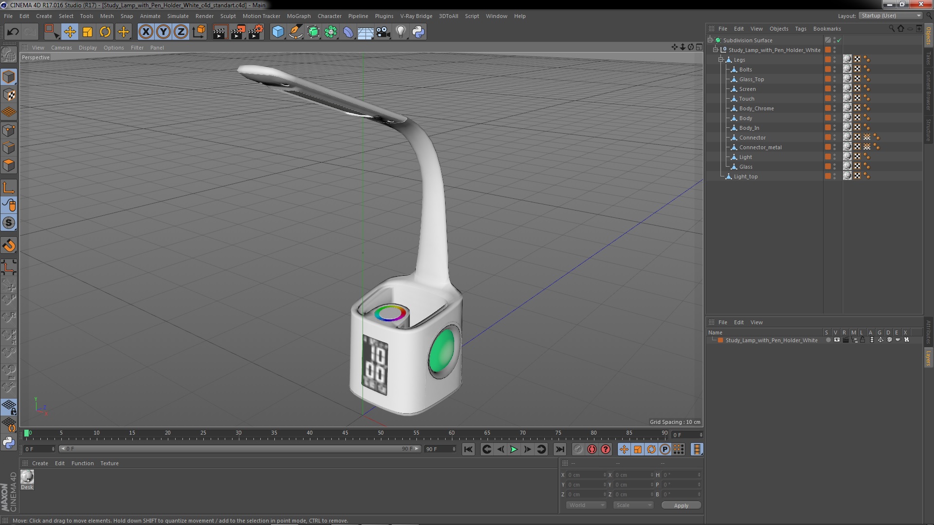Toggle Position keyframe recording icon
Image resolution: width=934 pixels, height=525 pixels.
click(624, 450)
